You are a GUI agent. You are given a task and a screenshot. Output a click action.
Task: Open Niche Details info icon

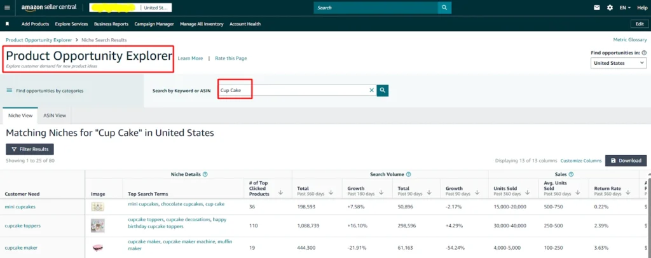tap(205, 175)
